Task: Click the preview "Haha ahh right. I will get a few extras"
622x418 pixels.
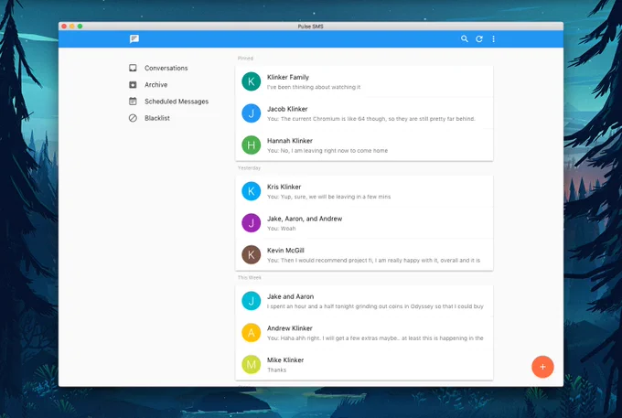Action: (375, 338)
